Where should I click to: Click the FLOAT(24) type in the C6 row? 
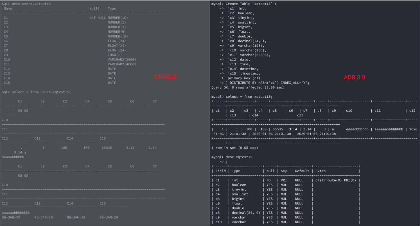click(x=117, y=41)
